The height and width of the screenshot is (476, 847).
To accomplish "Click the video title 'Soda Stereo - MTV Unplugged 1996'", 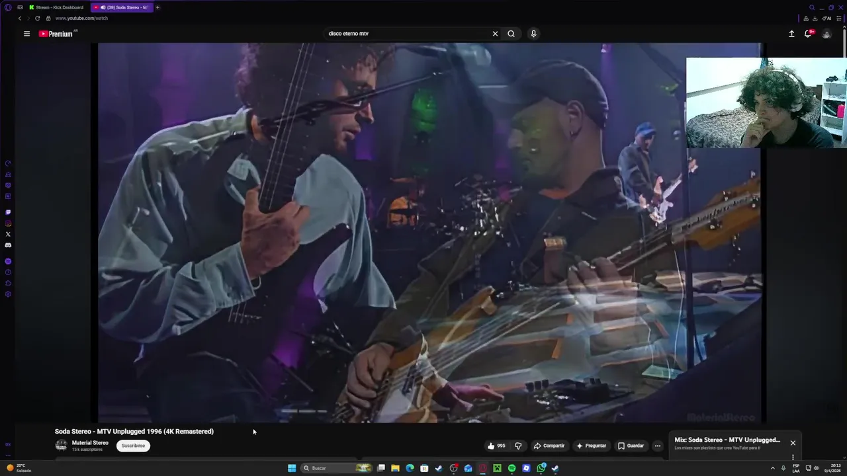I will pos(134,431).
